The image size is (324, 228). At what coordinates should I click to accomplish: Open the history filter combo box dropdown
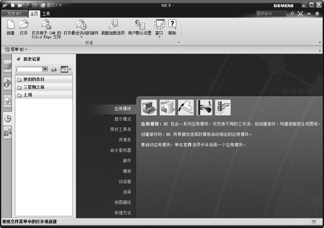click(x=45, y=70)
